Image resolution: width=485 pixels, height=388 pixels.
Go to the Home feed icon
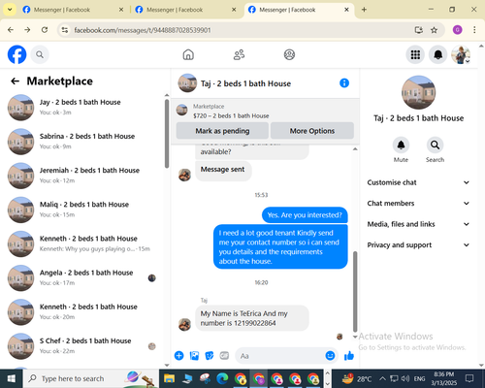pyautogui.click(x=188, y=54)
